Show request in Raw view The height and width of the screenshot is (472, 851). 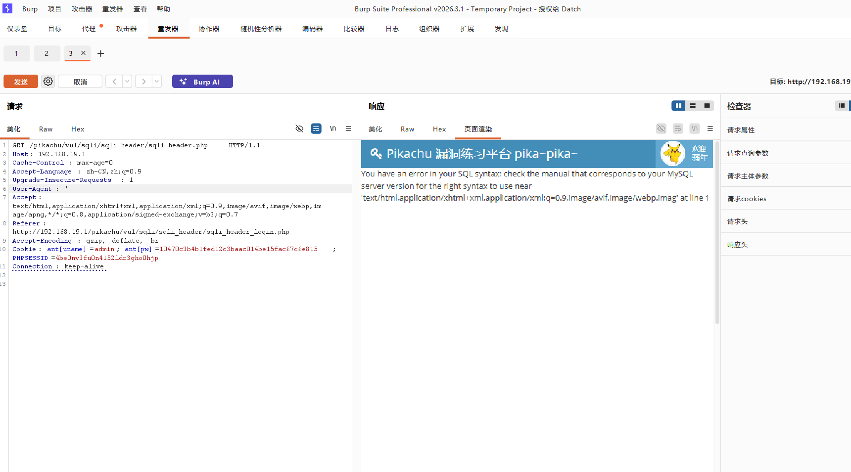(46, 129)
